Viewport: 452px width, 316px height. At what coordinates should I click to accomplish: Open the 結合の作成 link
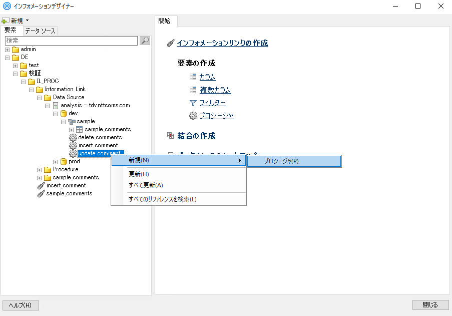click(196, 136)
